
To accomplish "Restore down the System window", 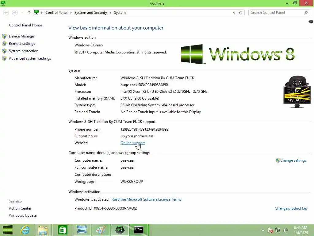I will coord(295,3).
